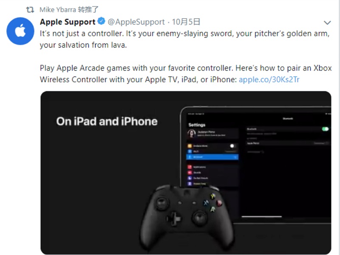Click the yellow Y button on controller

[213, 196]
